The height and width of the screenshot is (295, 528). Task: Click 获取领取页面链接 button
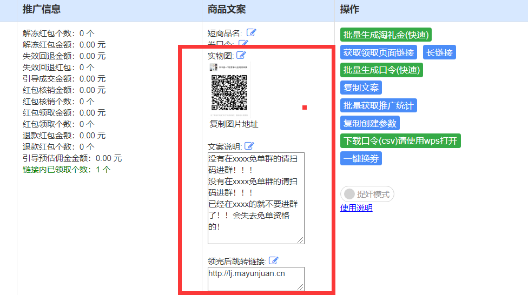pos(379,52)
